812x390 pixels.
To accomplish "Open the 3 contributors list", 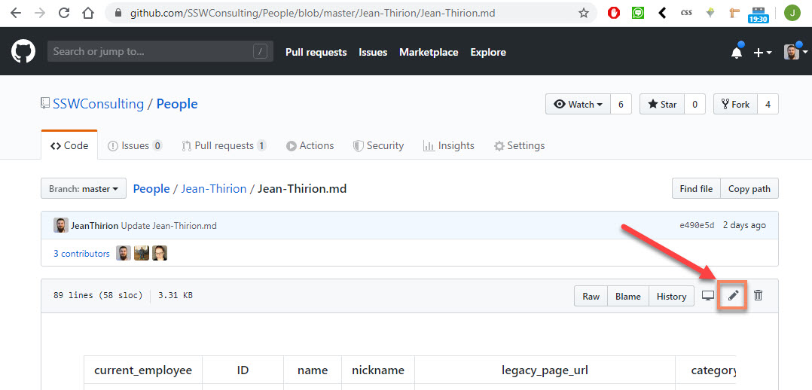I will 82,253.
